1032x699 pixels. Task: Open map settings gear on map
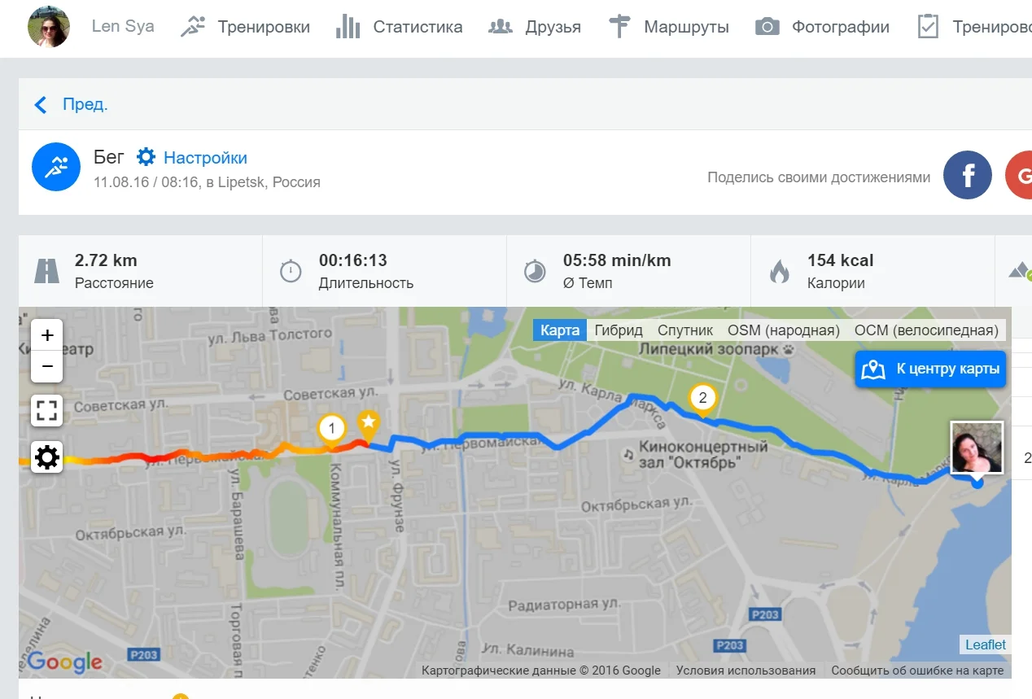point(47,457)
